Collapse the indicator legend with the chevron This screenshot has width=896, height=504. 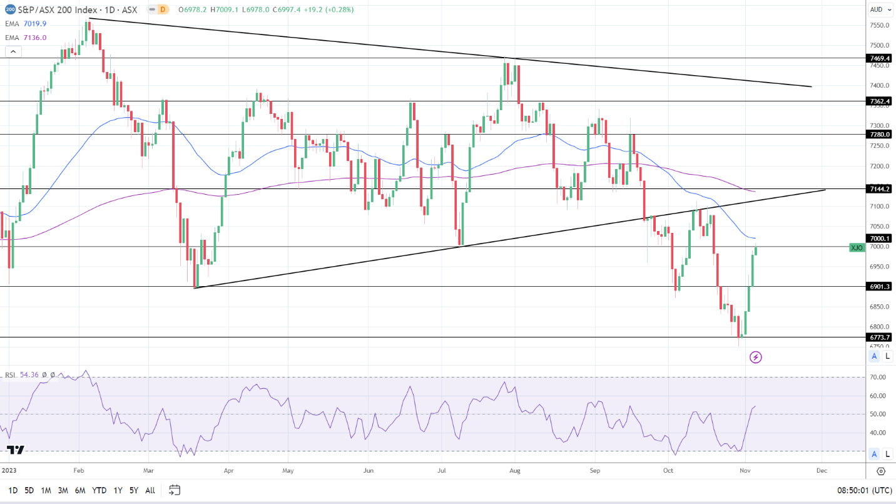[12, 52]
